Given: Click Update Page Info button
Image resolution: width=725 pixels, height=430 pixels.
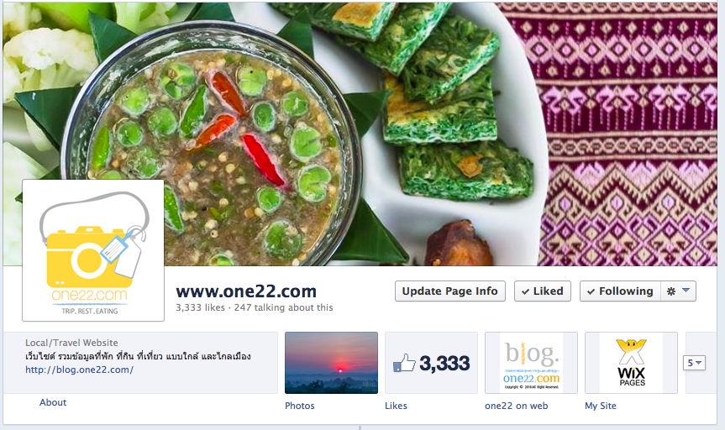Looking at the screenshot, I should [450, 291].
